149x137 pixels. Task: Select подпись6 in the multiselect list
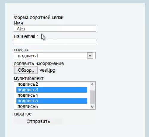(x=52, y=106)
